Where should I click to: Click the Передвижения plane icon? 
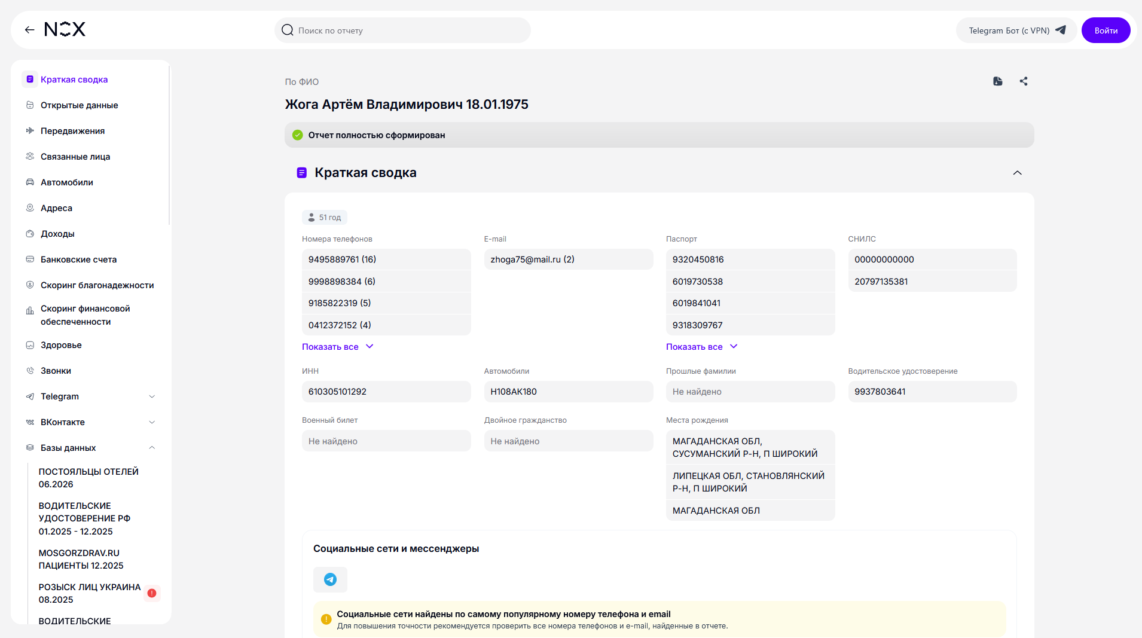[30, 131]
